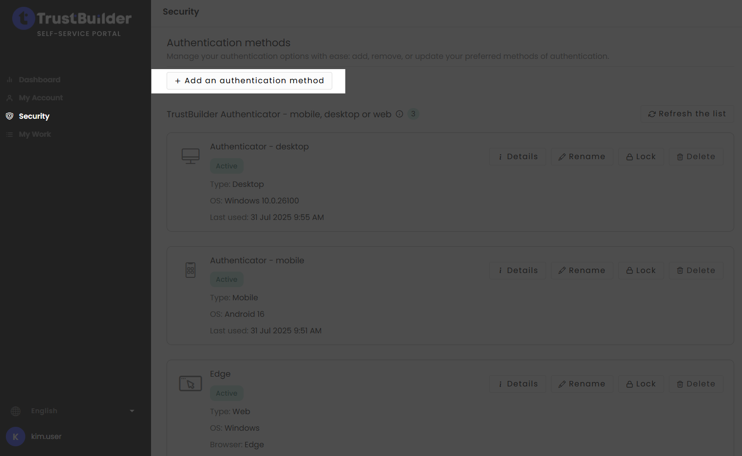
Task: Refresh the list of authentication methods
Action: 687,113
